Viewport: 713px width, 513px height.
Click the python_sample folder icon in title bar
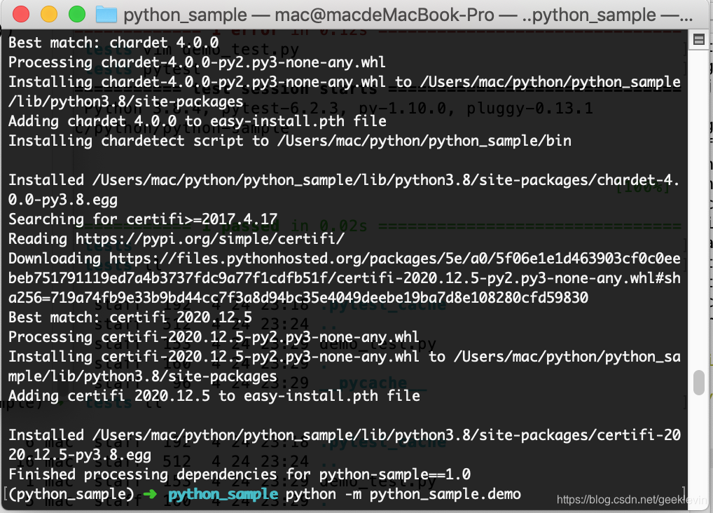106,15
